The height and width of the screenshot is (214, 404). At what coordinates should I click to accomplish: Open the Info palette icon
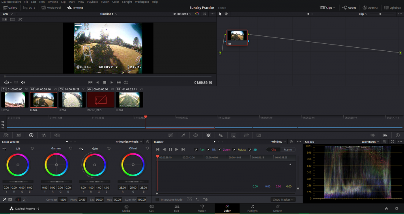[398, 135]
